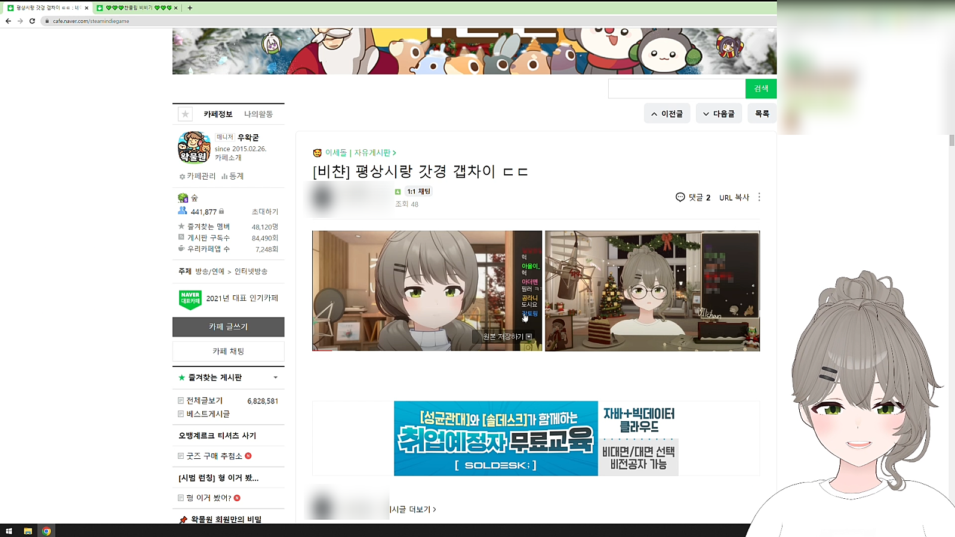
Task: Click the N new badge beside 형 이거 봤어?
Action: coord(237,498)
